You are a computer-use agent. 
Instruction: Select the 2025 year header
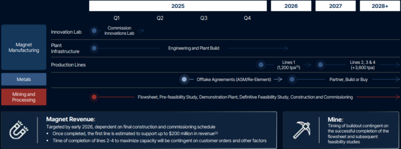(178, 6)
